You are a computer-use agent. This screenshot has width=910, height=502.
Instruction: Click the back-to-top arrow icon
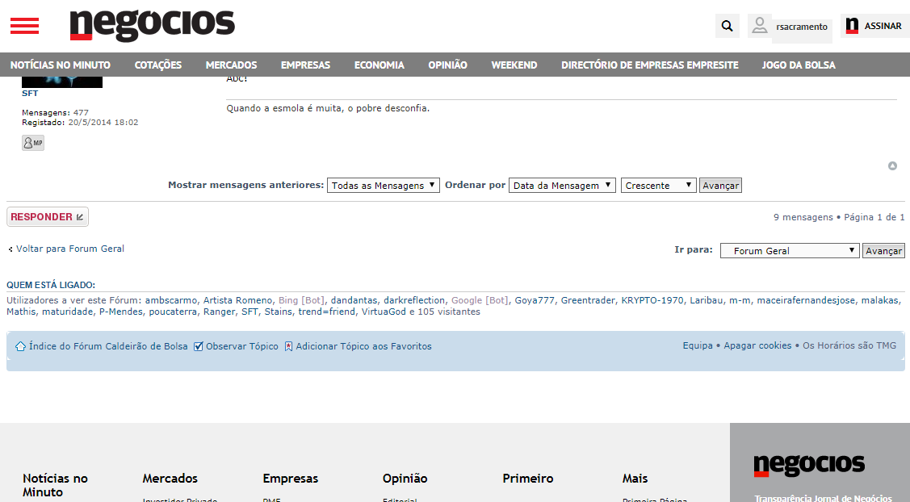pos(892,166)
